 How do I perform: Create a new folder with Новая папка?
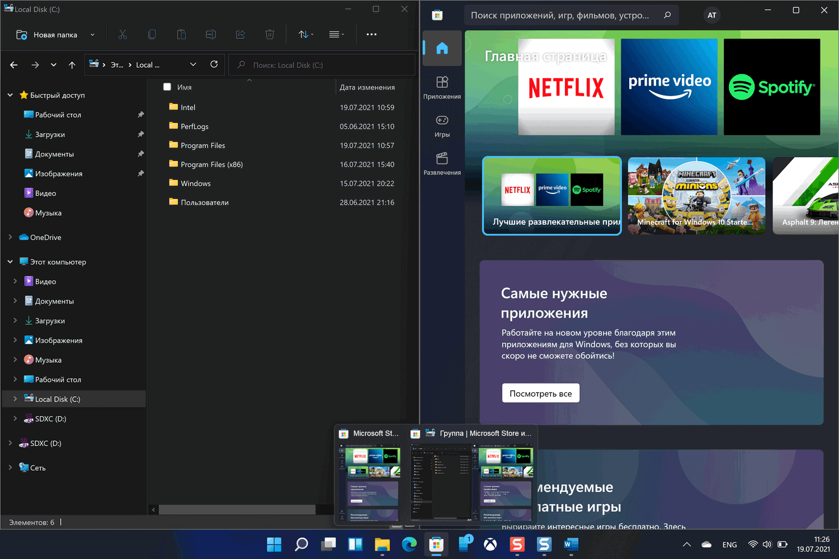tap(47, 35)
